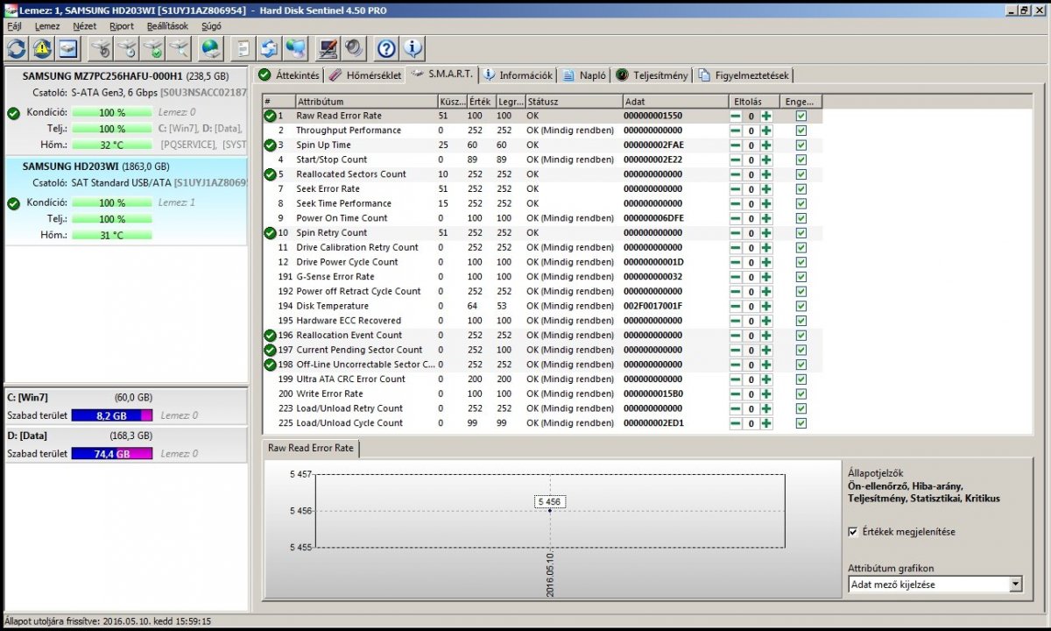Image resolution: width=1051 pixels, height=631 pixels.
Task: Switch to the Figyelmeztetések tab
Action: click(x=744, y=75)
